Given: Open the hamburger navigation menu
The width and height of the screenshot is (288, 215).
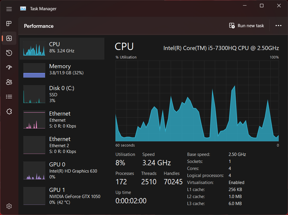Looking at the screenshot, I should pyautogui.click(x=9, y=9).
